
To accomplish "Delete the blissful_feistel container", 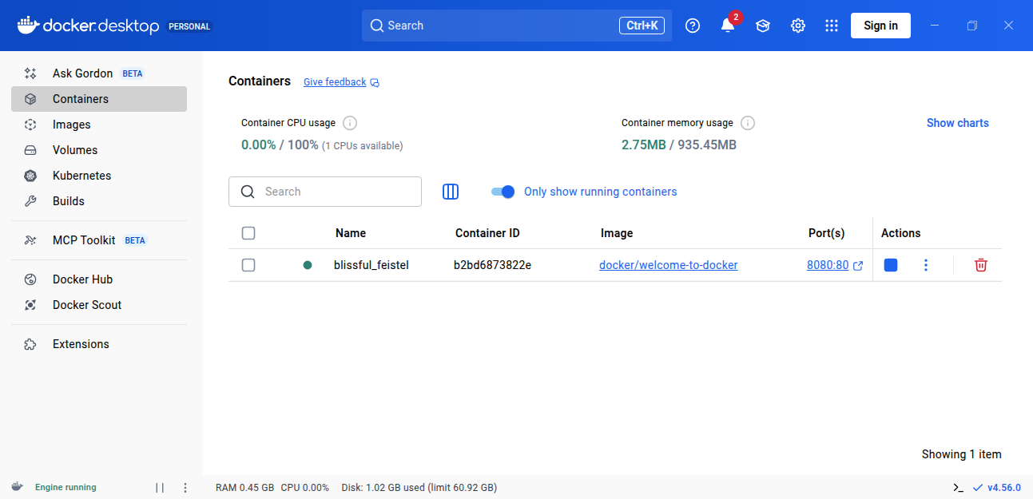I will pos(980,264).
